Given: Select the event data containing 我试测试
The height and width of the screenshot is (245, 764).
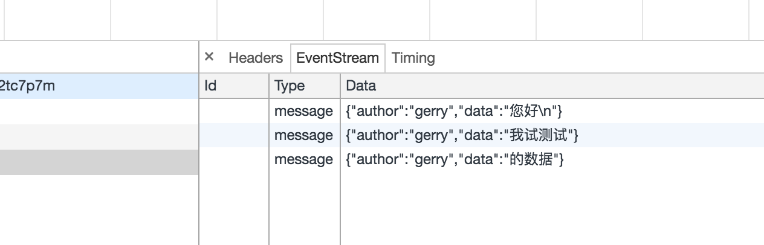Looking at the screenshot, I should pos(462,135).
